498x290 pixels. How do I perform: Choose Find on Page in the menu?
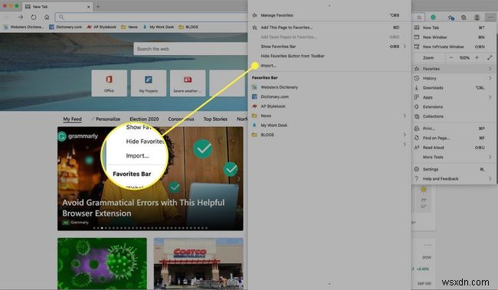454,138
